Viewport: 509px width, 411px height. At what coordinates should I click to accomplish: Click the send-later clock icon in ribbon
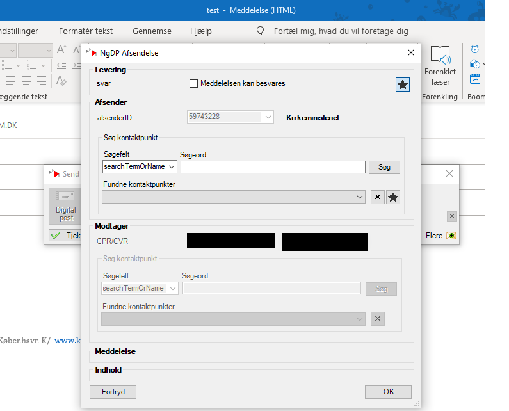tap(475, 64)
